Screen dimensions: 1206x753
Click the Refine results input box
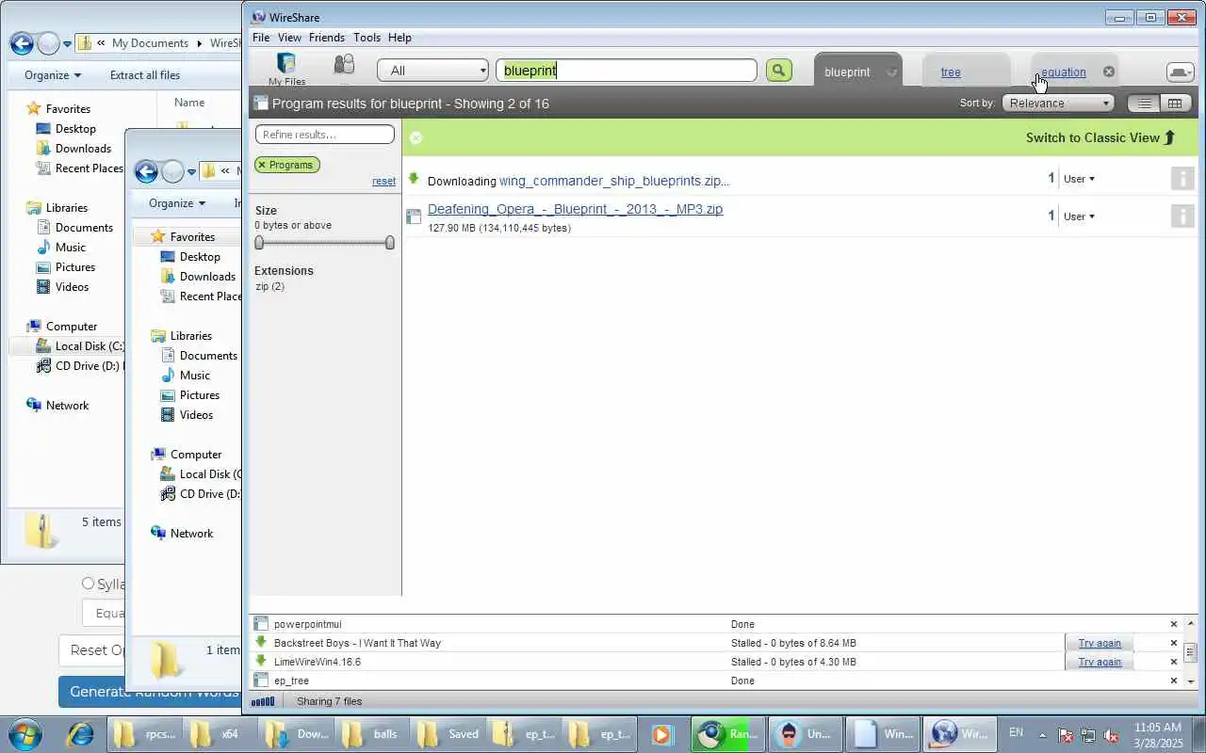pyautogui.click(x=325, y=135)
